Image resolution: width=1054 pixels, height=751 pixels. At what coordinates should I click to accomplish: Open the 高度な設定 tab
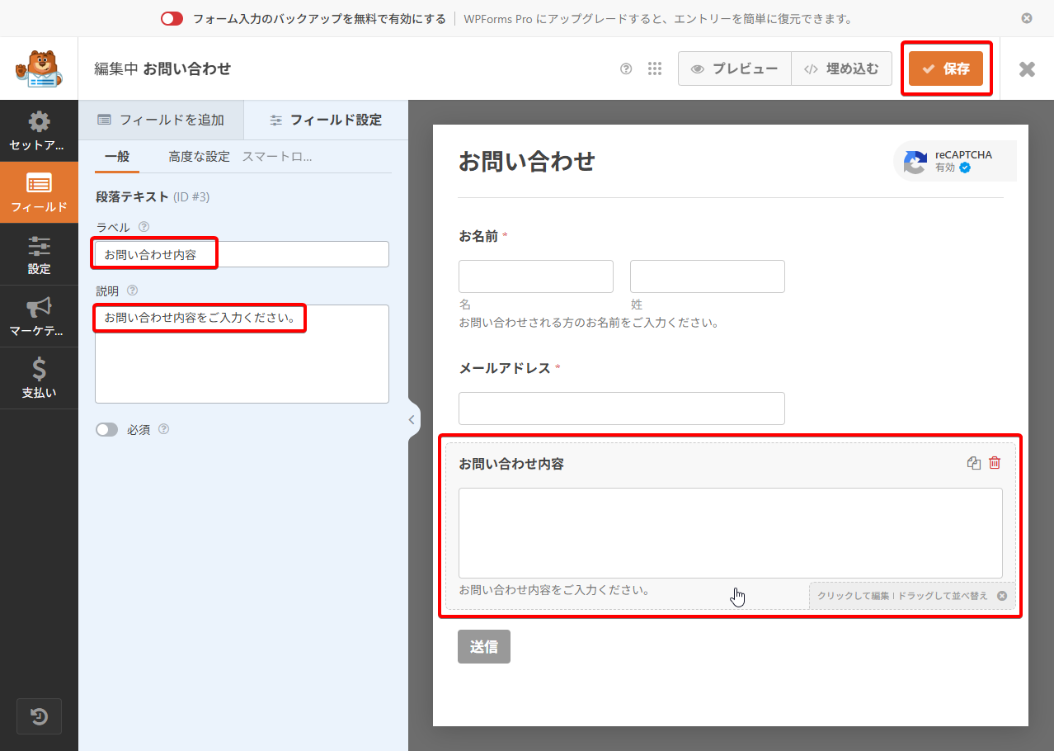point(199,157)
